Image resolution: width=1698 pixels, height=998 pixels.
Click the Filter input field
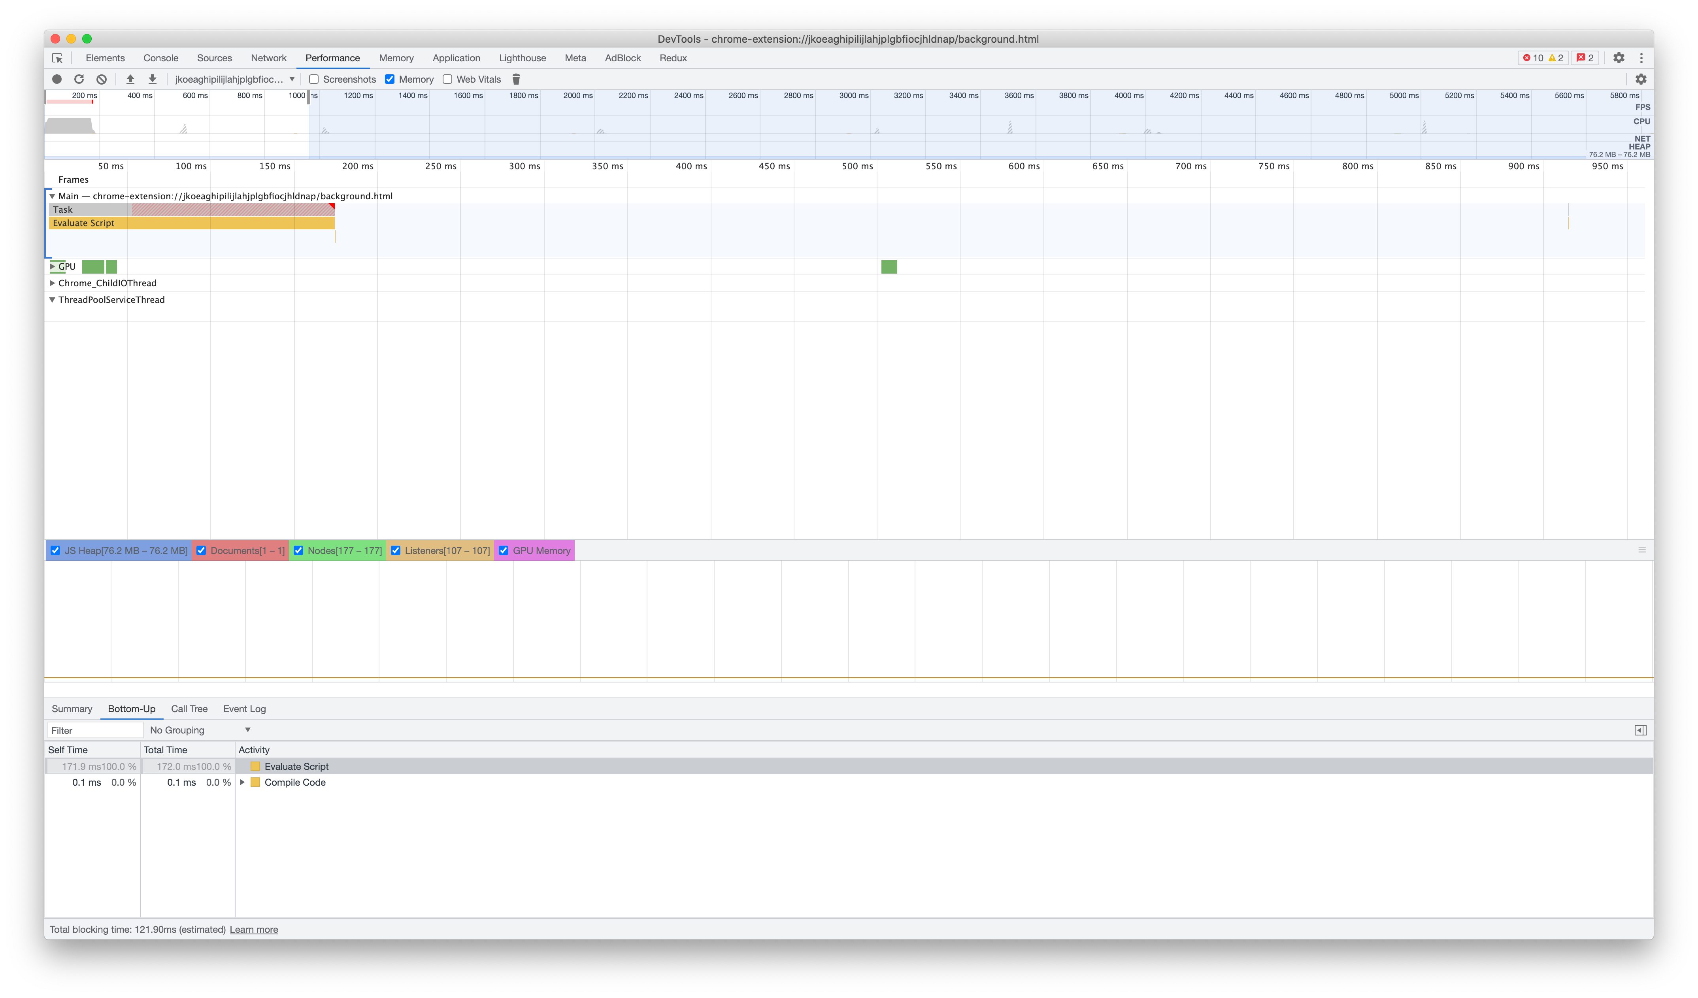pyautogui.click(x=94, y=730)
